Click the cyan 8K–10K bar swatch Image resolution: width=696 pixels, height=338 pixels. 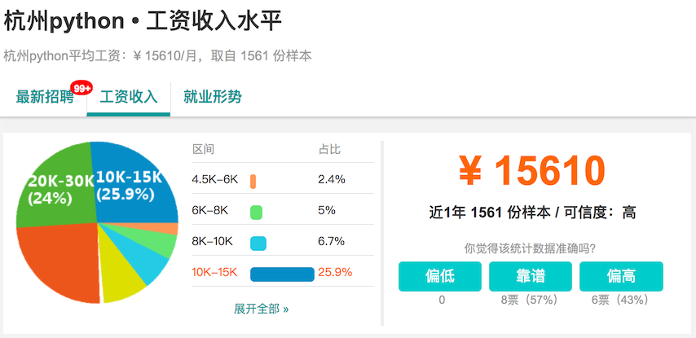coord(258,243)
